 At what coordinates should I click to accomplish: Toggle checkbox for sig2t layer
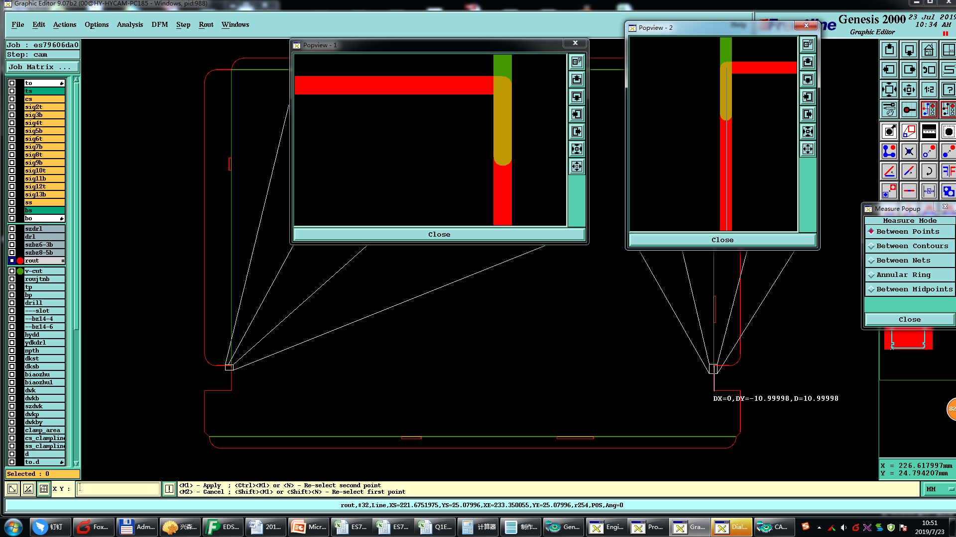pos(12,107)
